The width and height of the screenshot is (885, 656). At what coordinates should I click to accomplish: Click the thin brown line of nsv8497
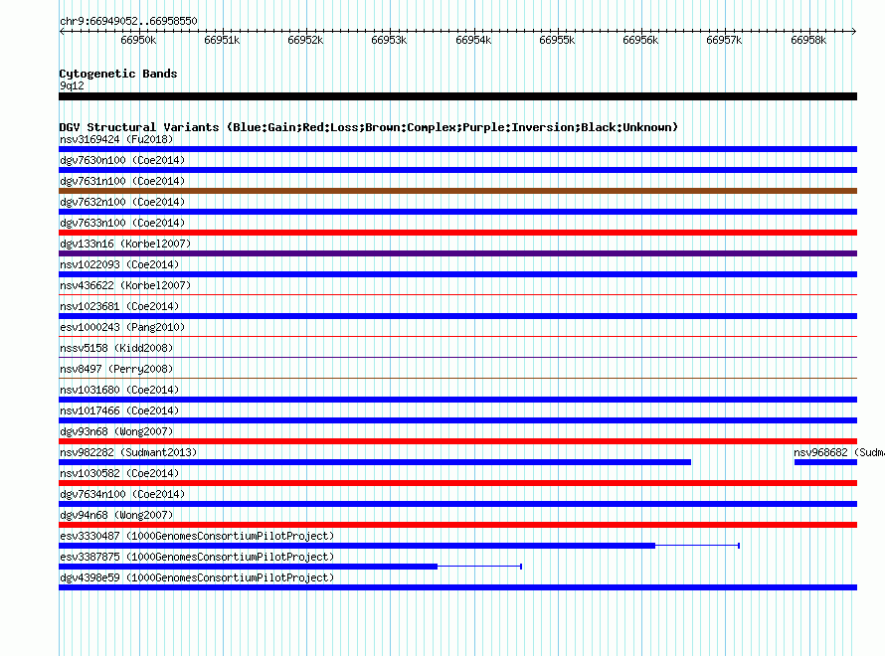pyautogui.click(x=457, y=378)
